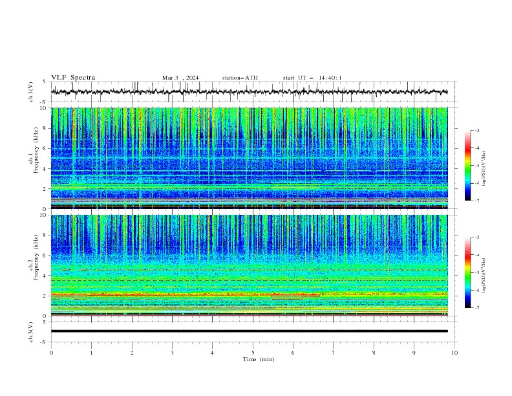The width and height of the screenshot is (512, 396).
Task: Select the "Mar.3 , 2024" date label
Action: coord(180,78)
